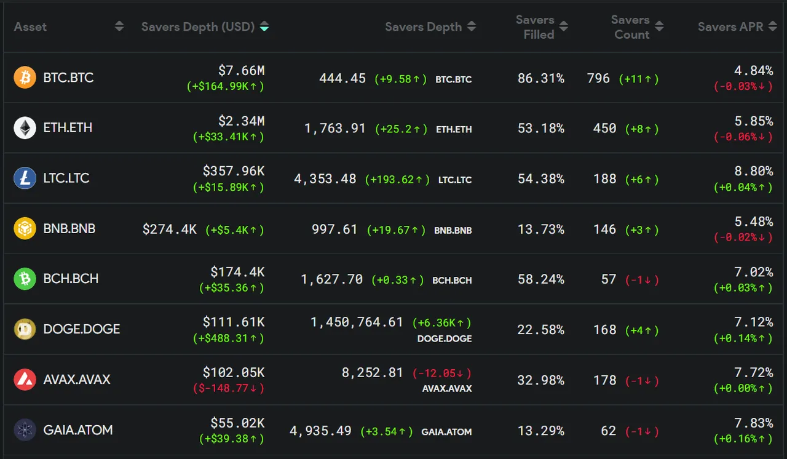Click the Savers Depth column header text

(x=423, y=26)
